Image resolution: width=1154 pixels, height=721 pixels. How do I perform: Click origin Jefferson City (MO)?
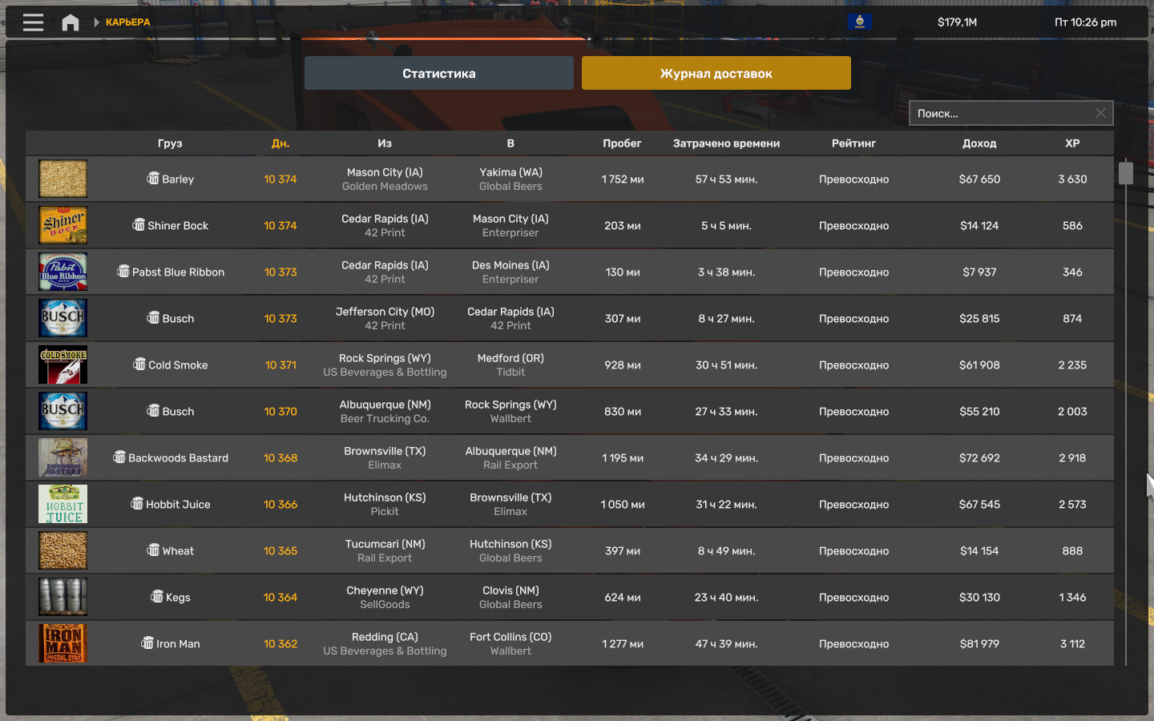pos(385,312)
